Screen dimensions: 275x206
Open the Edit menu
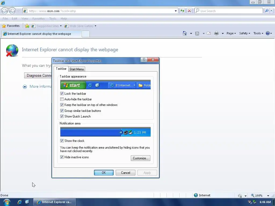point(15,19)
